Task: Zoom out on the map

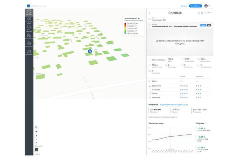Action: [37, 139]
